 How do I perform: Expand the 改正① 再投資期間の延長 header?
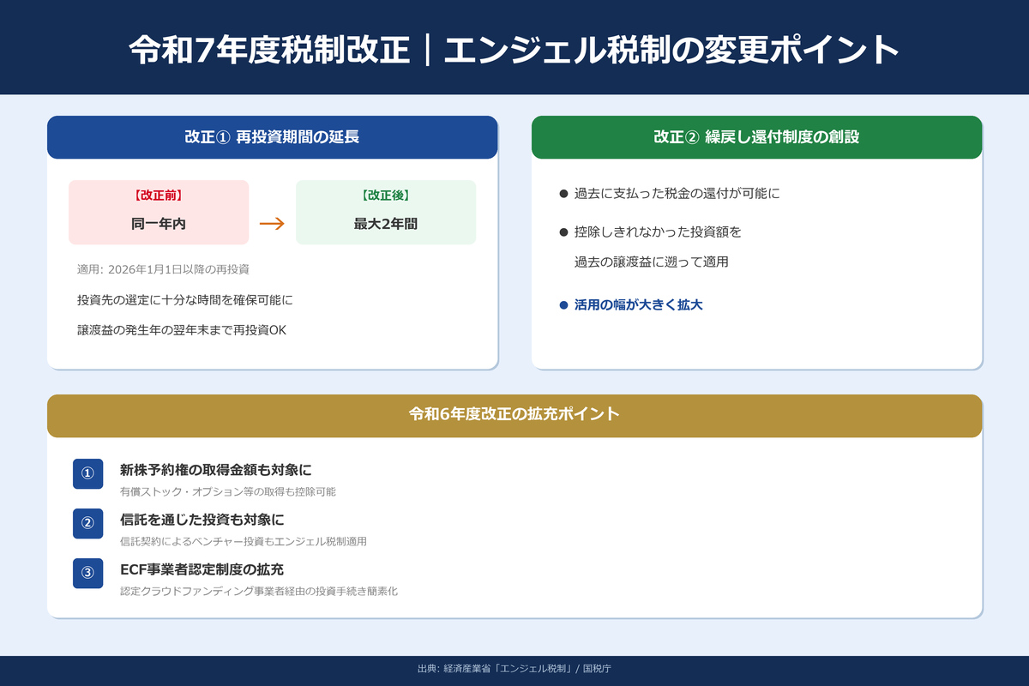273,136
